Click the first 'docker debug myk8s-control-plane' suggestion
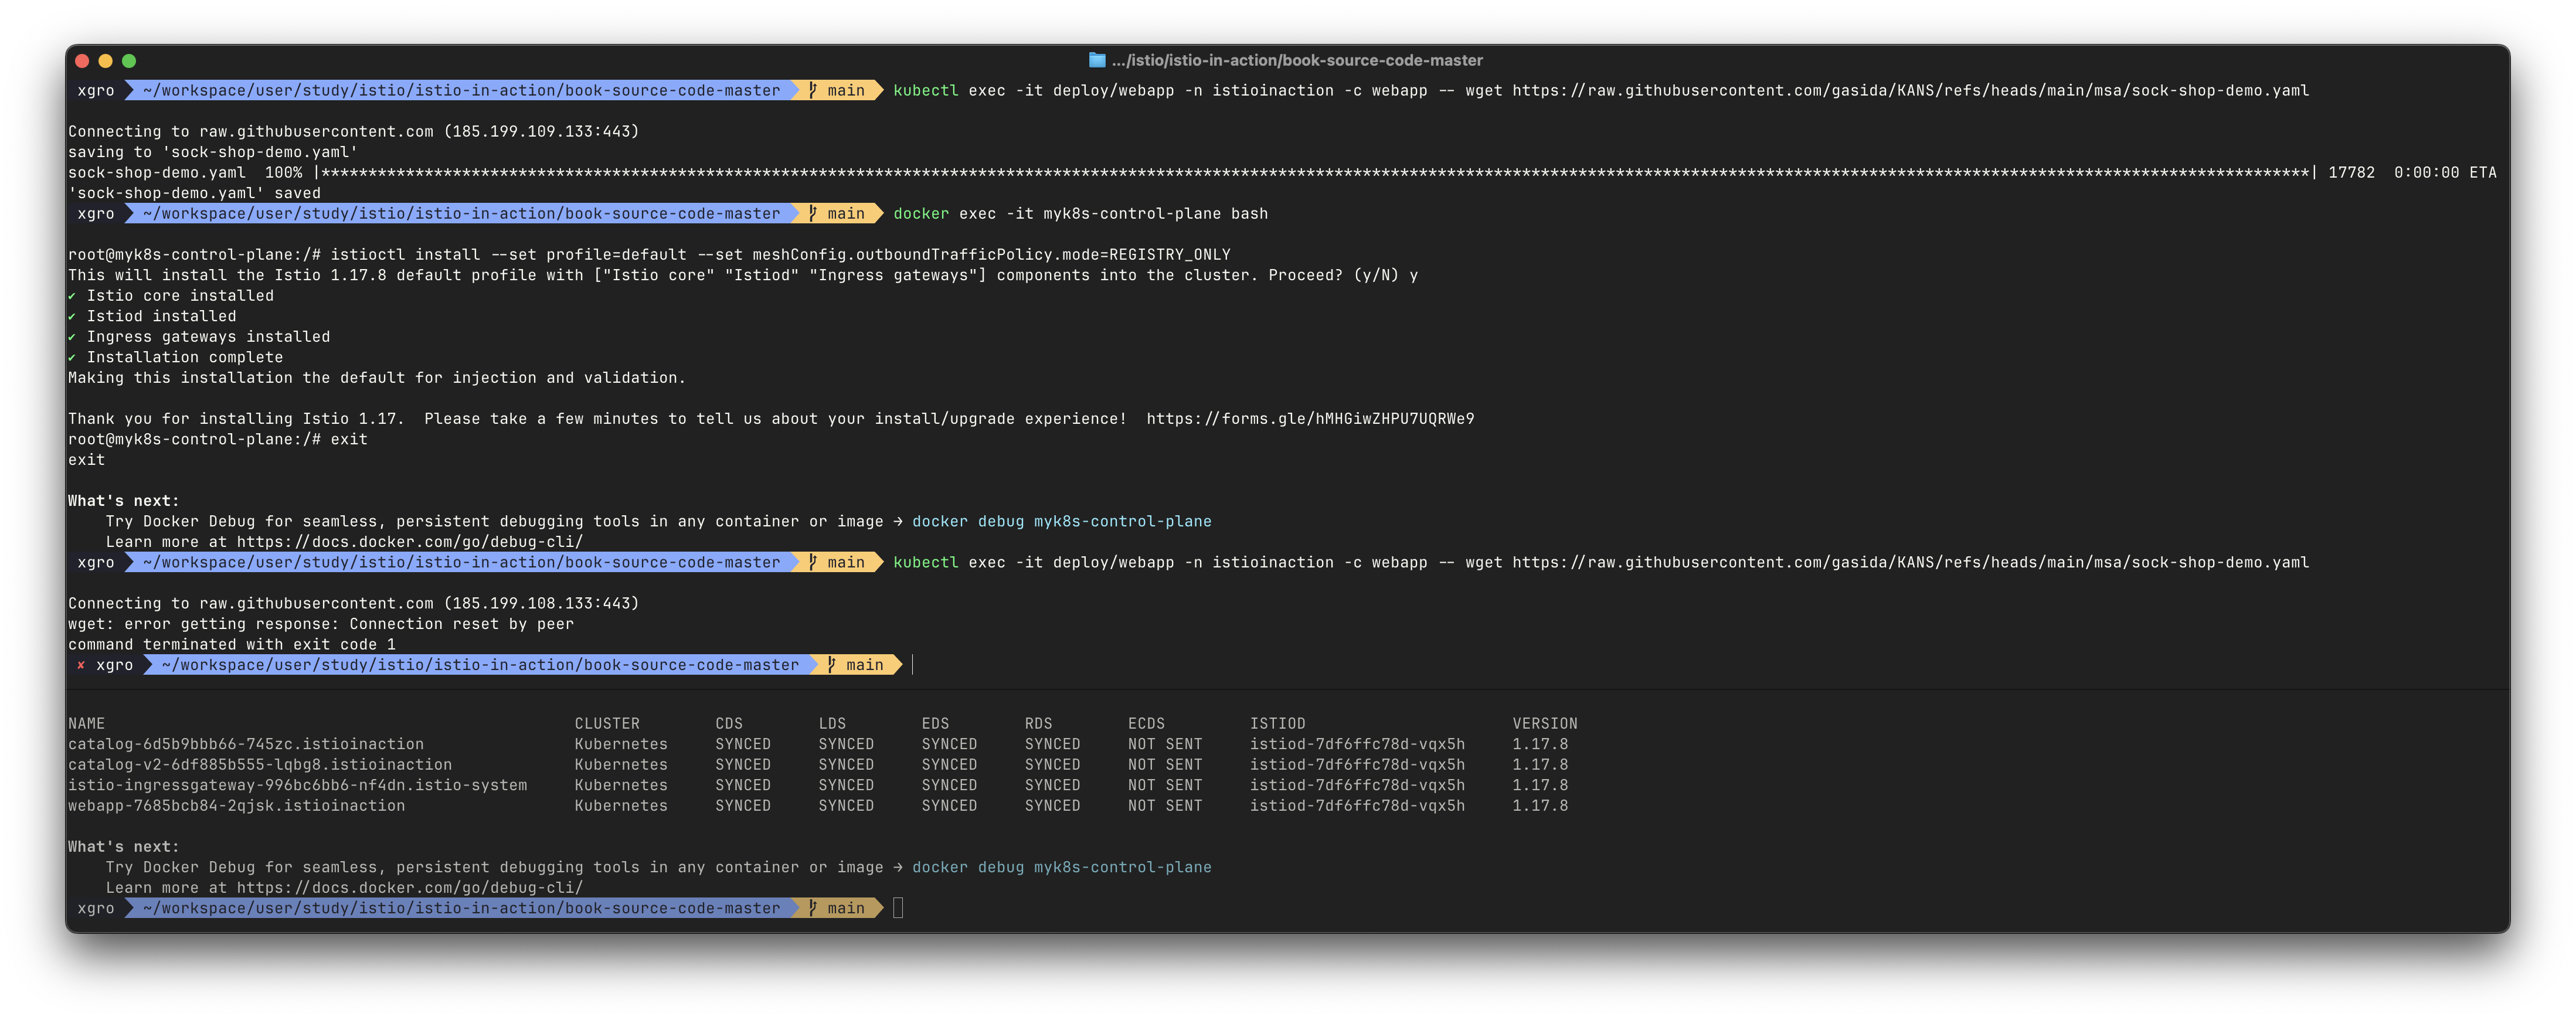The width and height of the screenshot is (2576, 1020). click(1061, 521)
